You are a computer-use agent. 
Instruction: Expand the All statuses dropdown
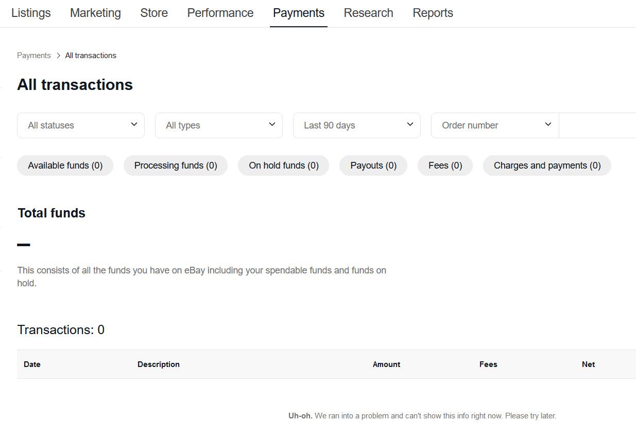pyautogui.click(x=81, y=125)
